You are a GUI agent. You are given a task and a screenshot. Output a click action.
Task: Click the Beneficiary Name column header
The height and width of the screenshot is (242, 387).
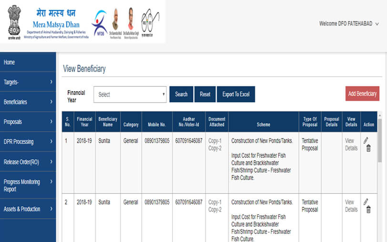108,122
